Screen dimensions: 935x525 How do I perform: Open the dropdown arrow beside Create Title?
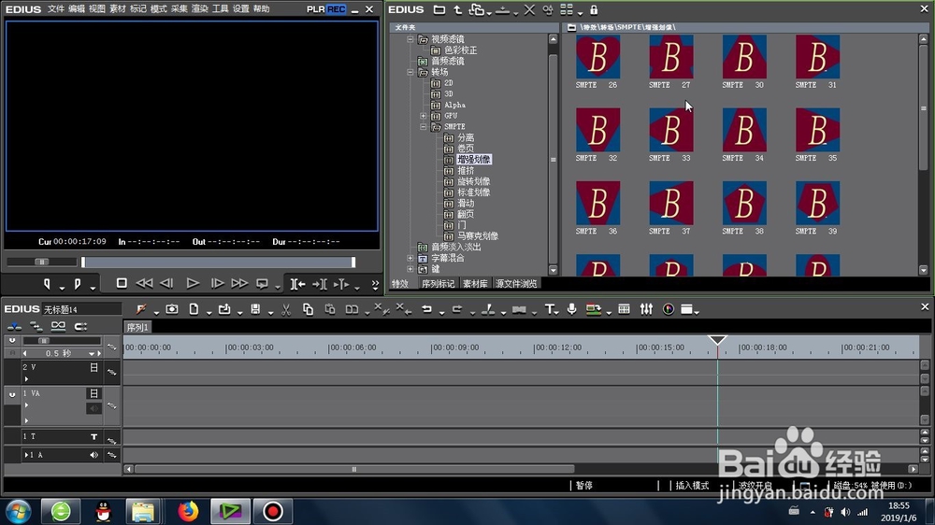(557, 312)
